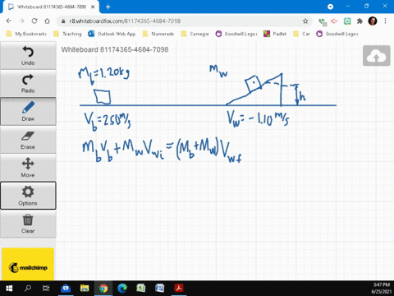
Task: Clear the whiteboard with trash icon
Action: [x=28, y=224]
